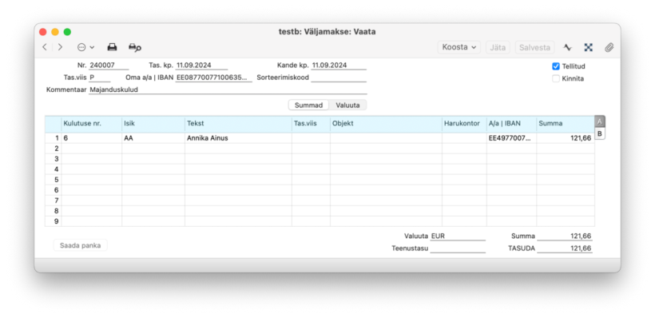Click the Objekt column header

[386, 124]
